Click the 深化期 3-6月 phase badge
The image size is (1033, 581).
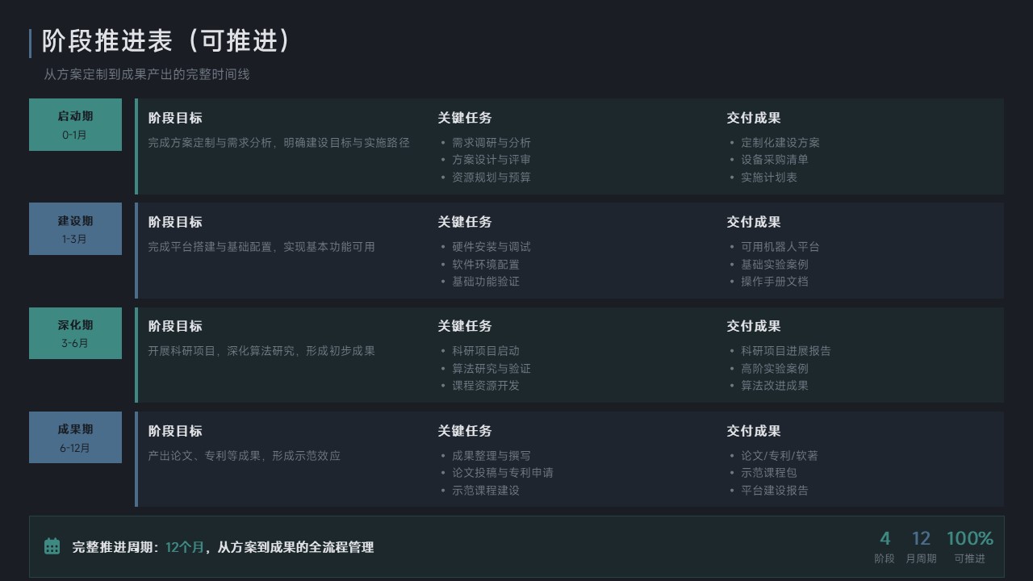(x=75, y=333)
